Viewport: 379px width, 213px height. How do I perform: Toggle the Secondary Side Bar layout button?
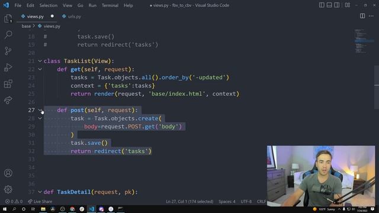(336, 5)
